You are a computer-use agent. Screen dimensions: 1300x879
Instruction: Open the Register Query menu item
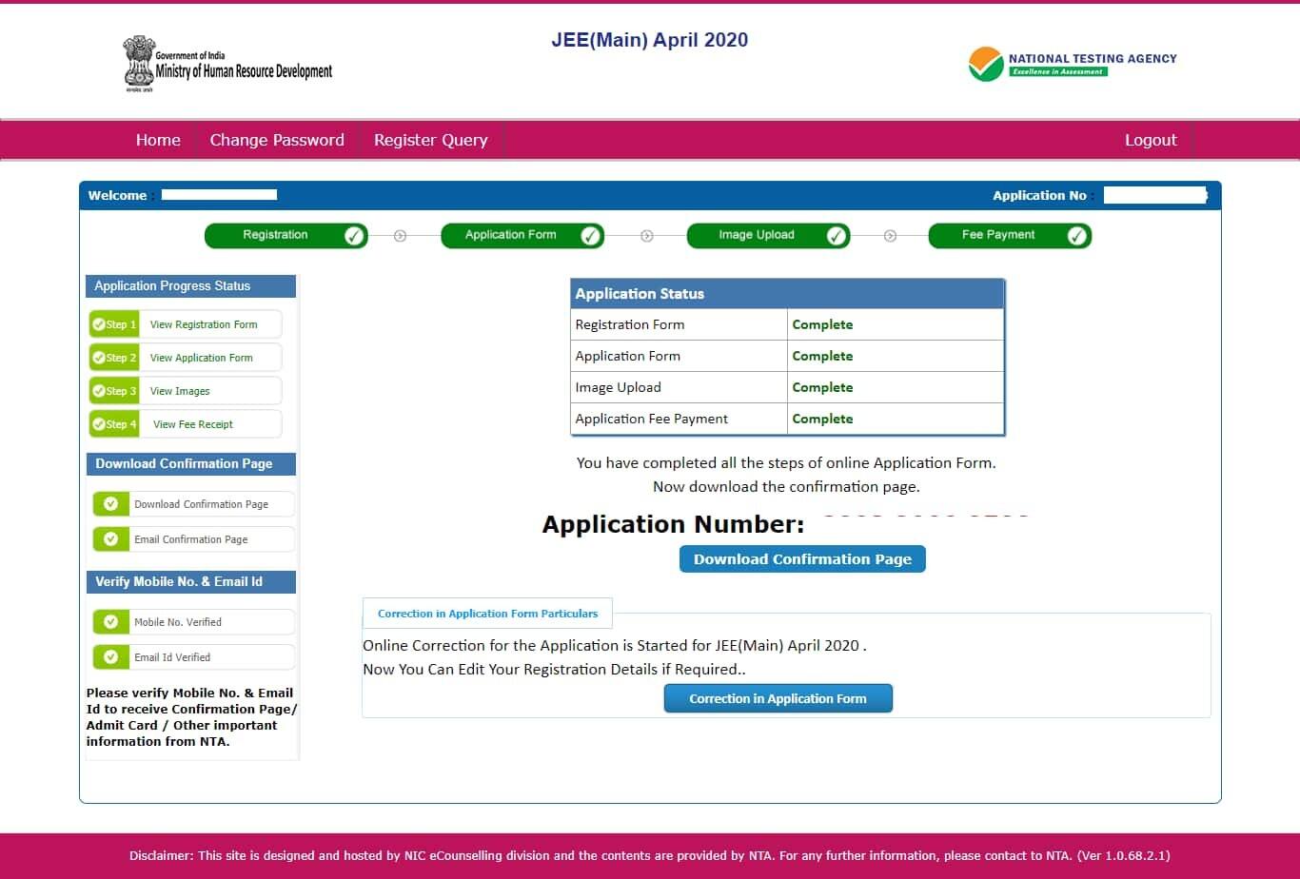pos(430,140)
